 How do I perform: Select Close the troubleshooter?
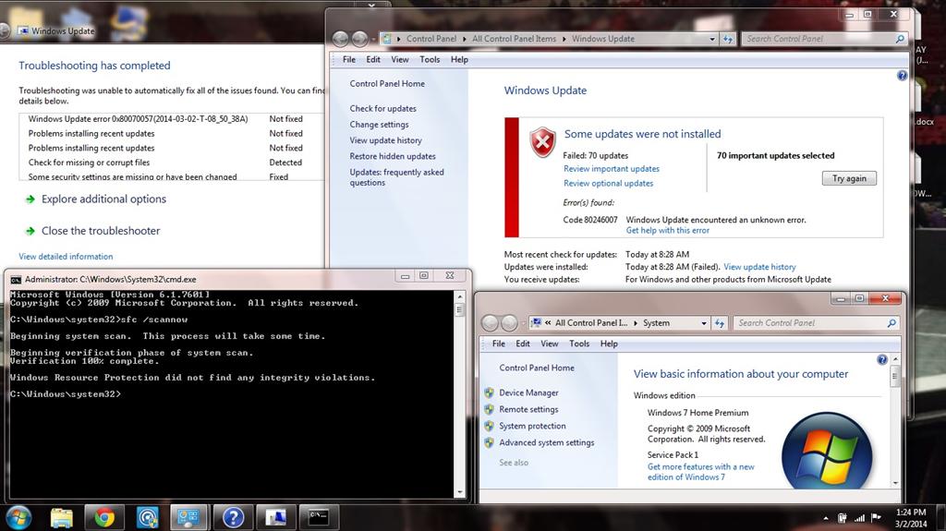click(101, 231)
